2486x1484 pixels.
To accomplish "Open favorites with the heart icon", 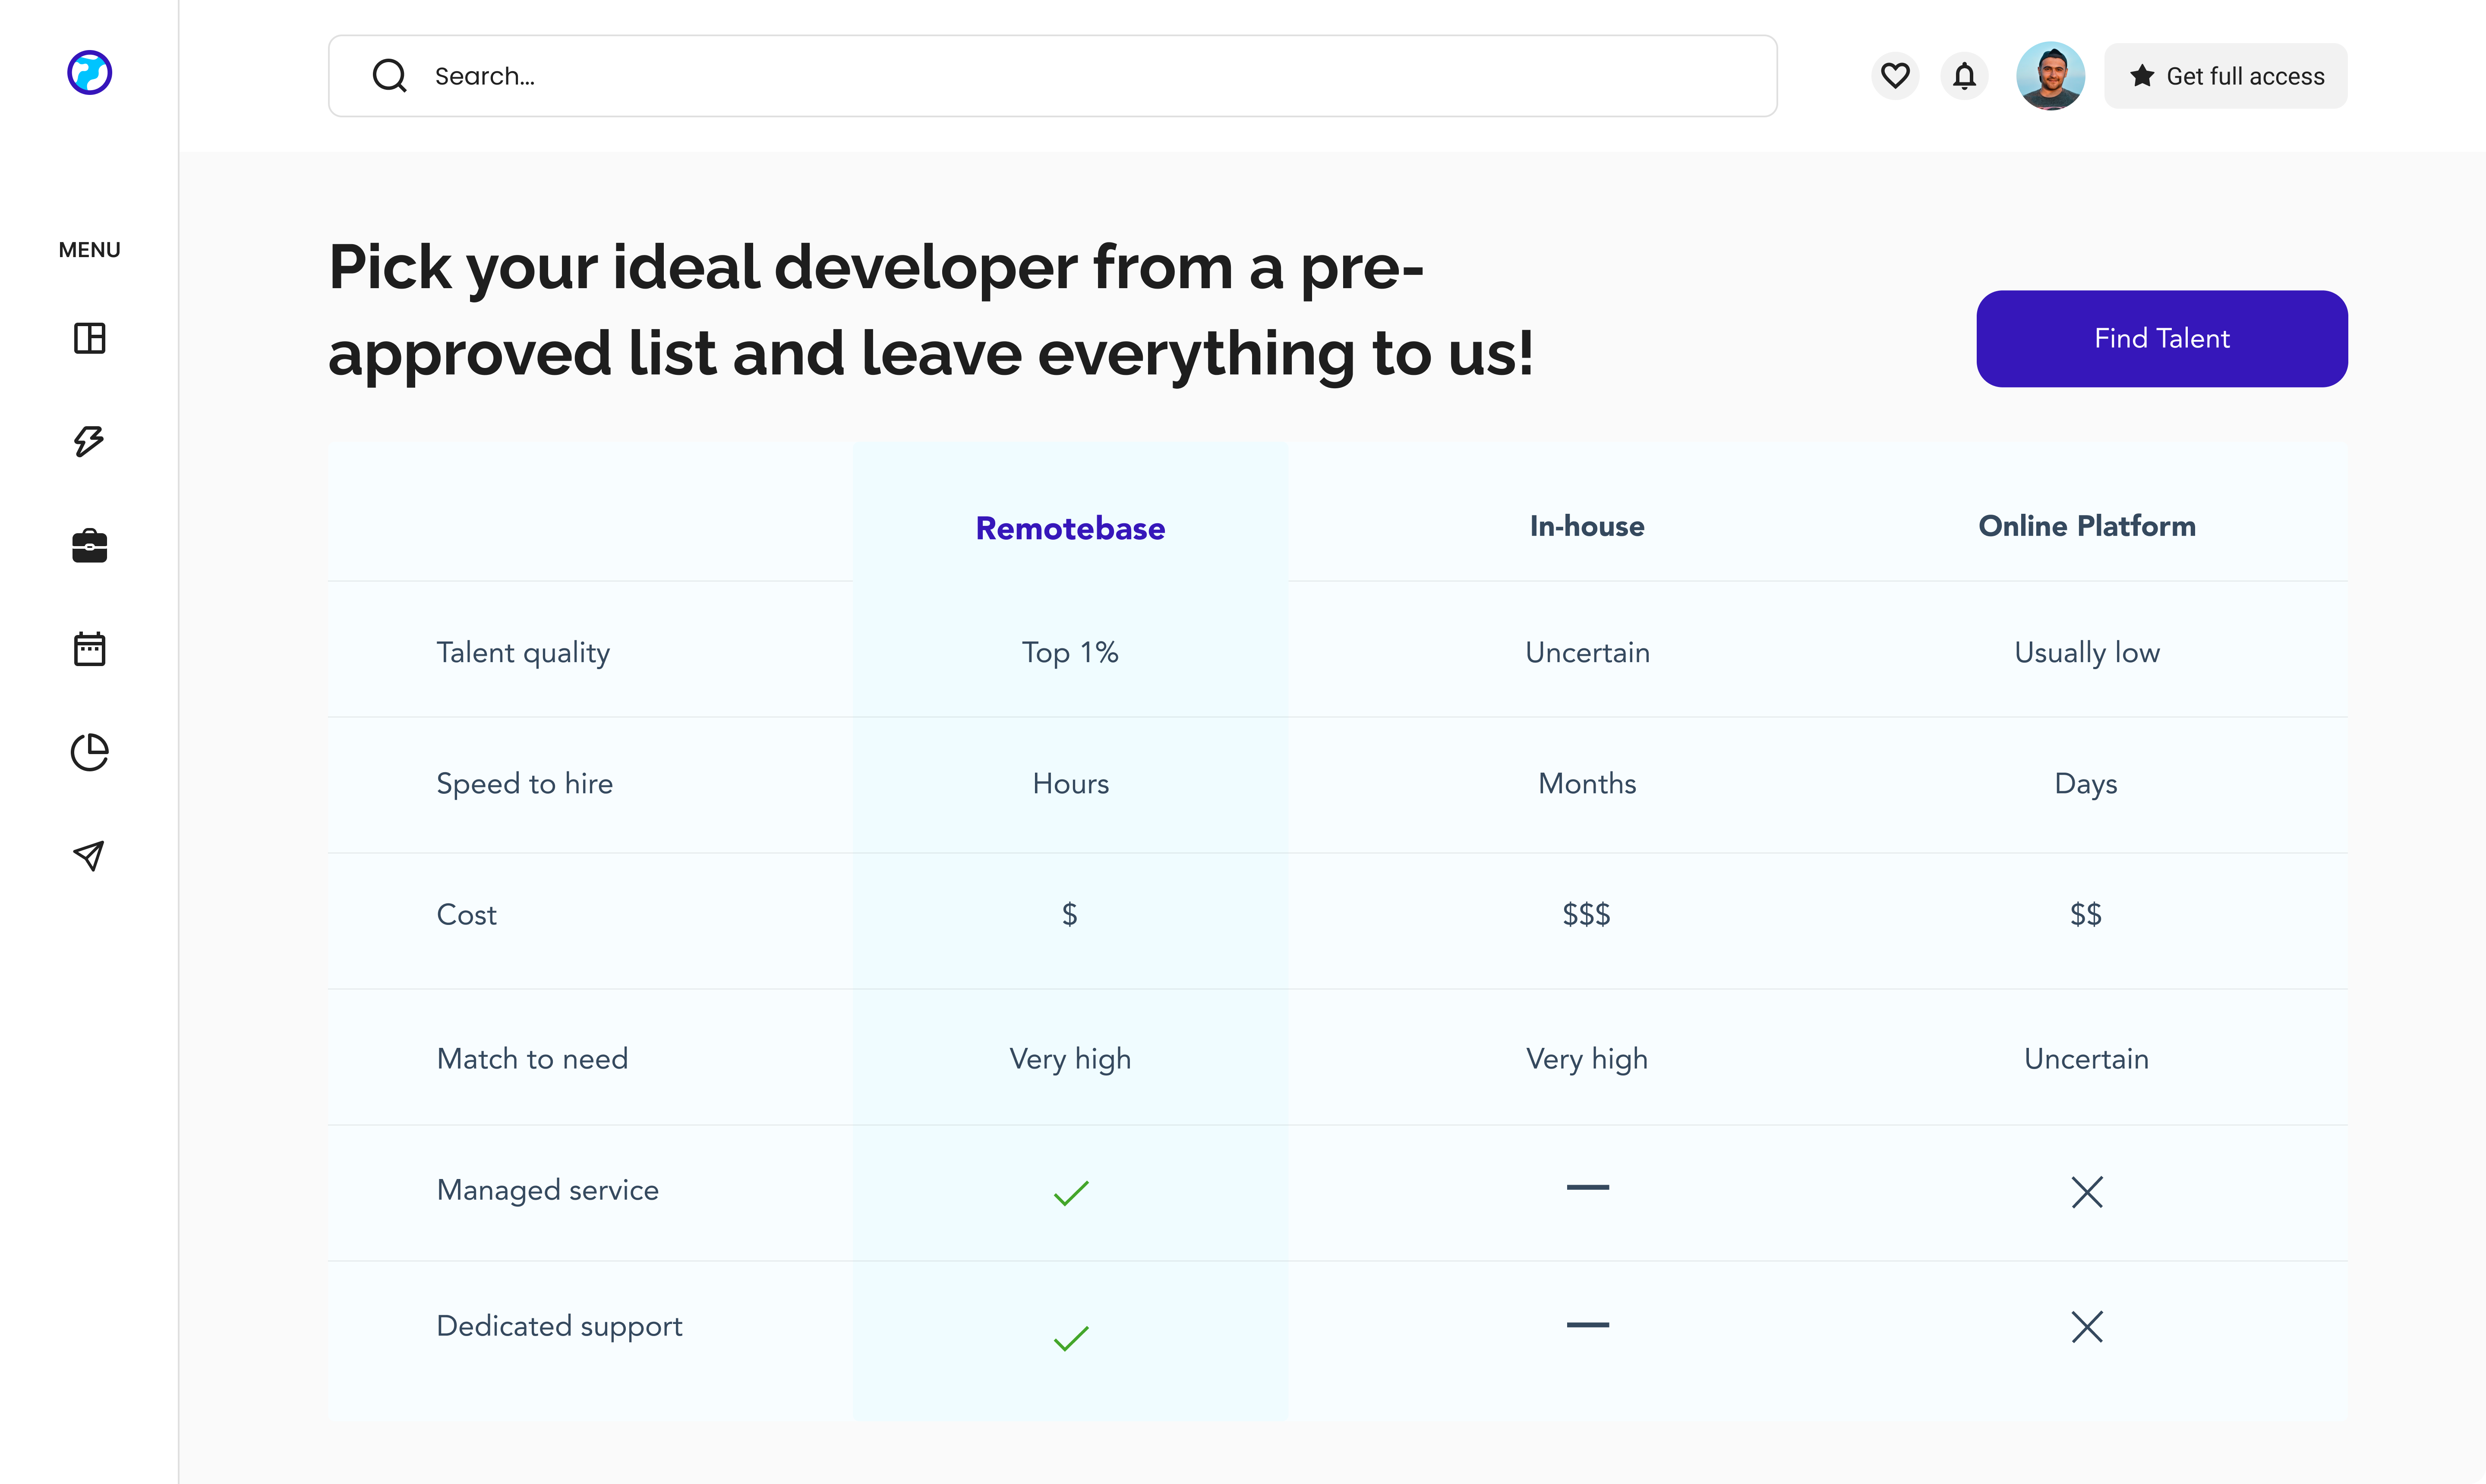I will click(1895, 76).
